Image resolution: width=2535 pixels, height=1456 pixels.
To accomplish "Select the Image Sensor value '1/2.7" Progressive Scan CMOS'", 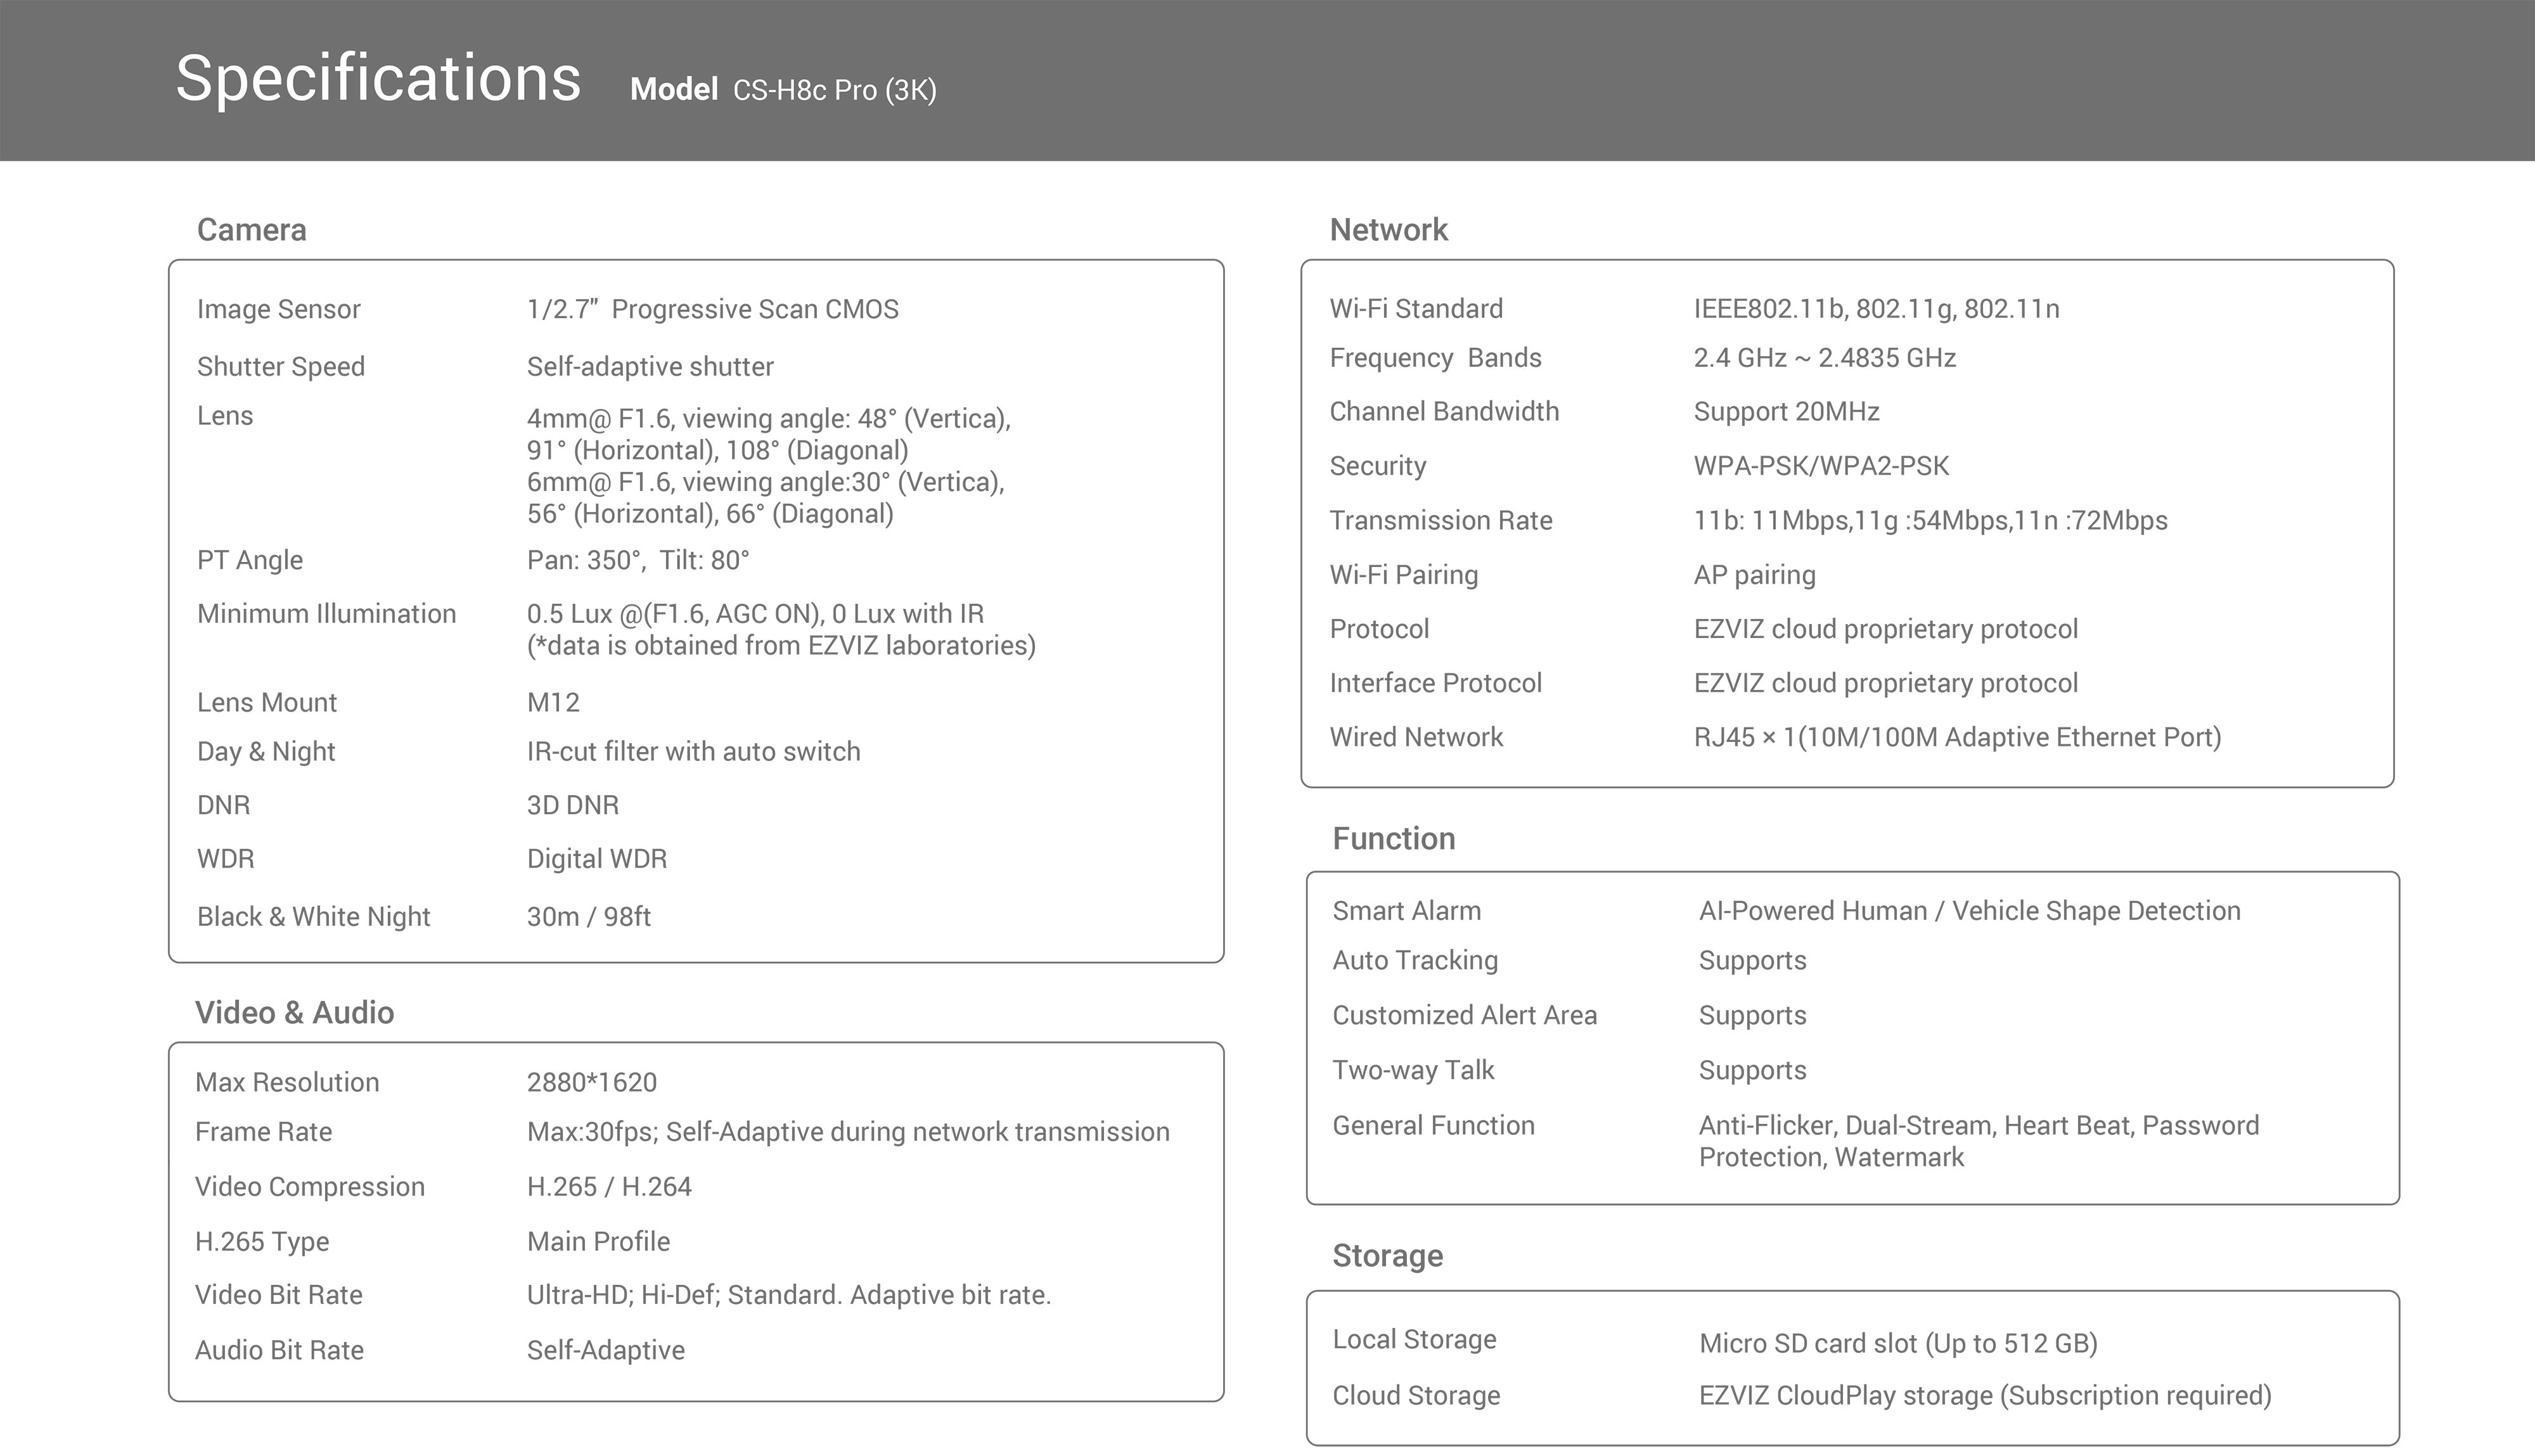I will tap(713, 309).
